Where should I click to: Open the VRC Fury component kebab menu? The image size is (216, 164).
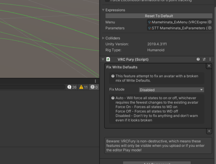pos(210,59)
